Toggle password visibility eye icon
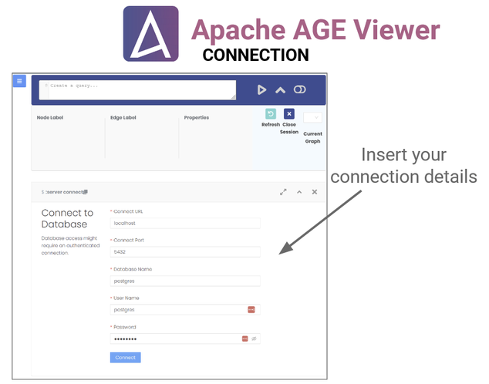 [254, 339]
